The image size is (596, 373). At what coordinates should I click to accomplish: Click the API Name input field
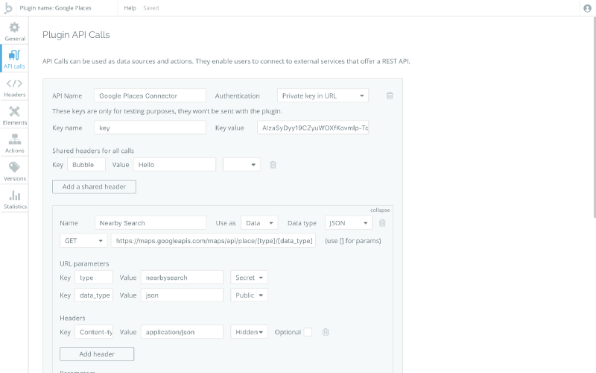(150, 95)
